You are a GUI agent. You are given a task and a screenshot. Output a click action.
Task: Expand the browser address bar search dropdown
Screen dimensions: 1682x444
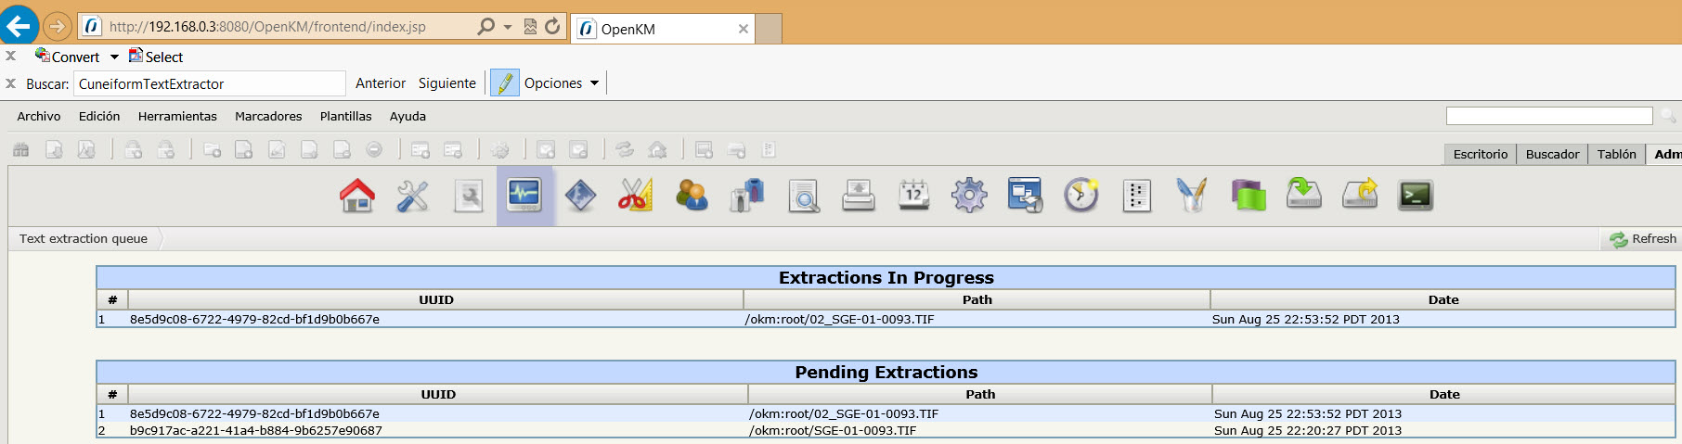(508, 27)
